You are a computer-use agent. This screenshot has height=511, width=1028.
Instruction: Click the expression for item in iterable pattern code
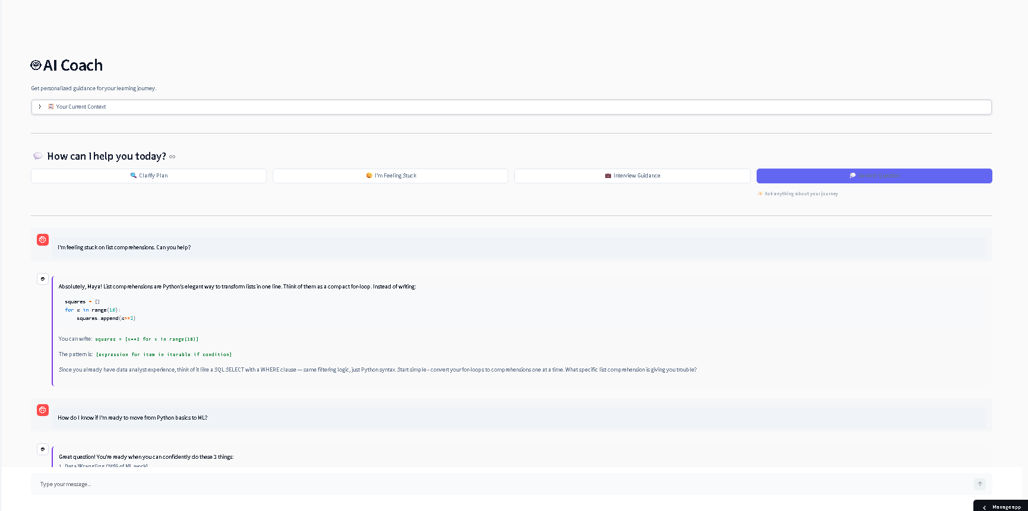tap(164, 354)
